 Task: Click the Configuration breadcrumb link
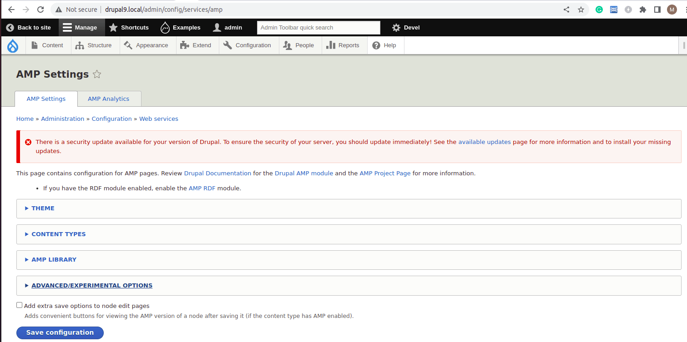(x=112, y=119)
